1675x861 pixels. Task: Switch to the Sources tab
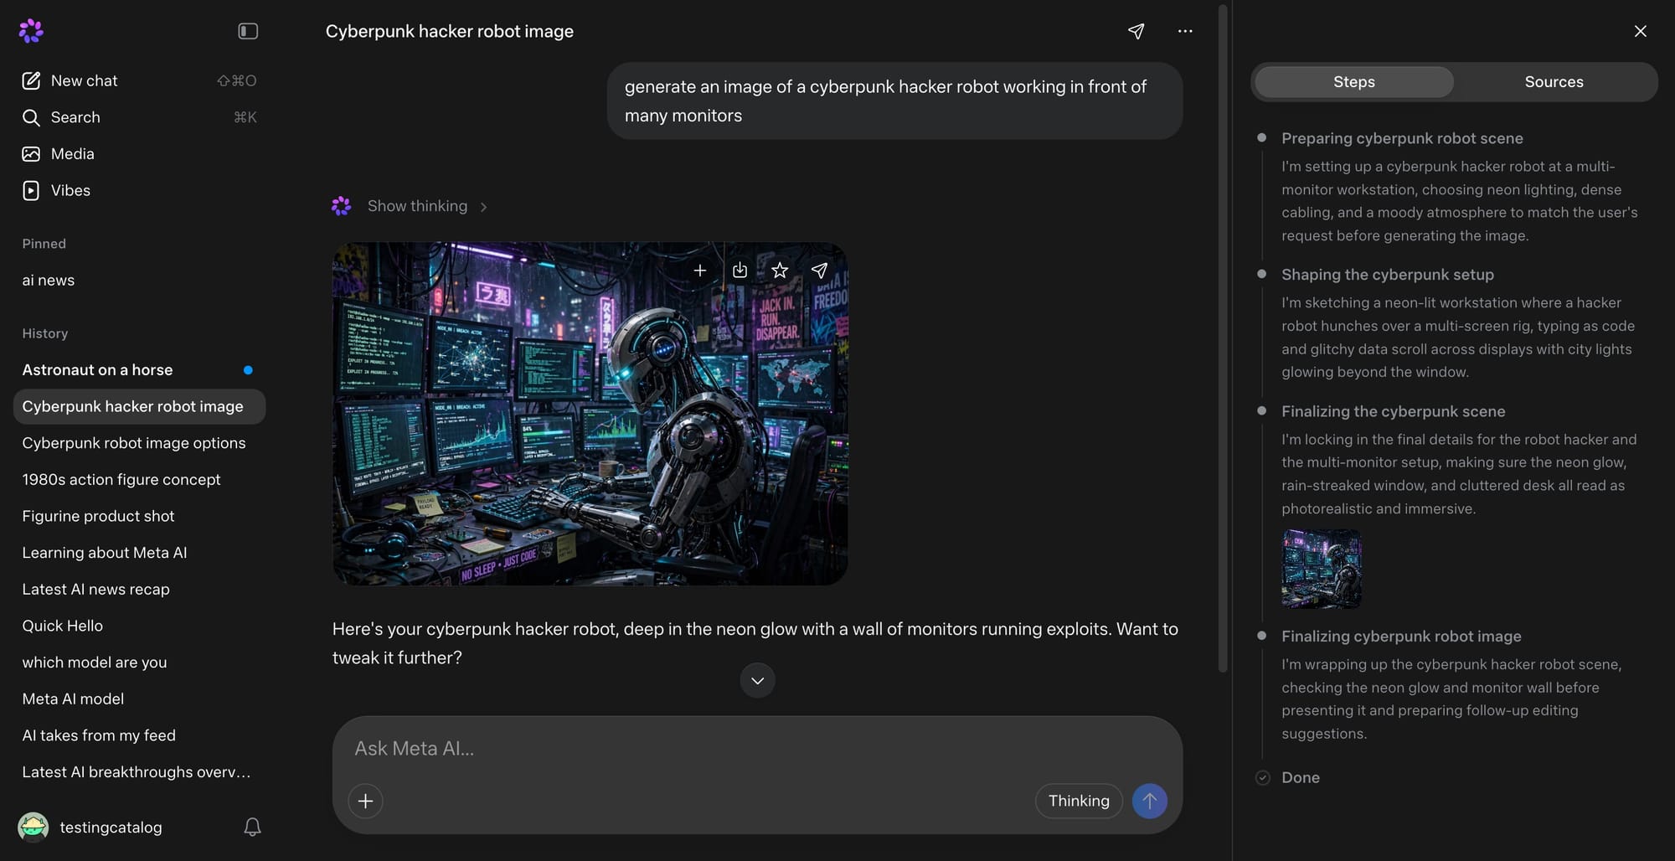tap(1554, 82)
